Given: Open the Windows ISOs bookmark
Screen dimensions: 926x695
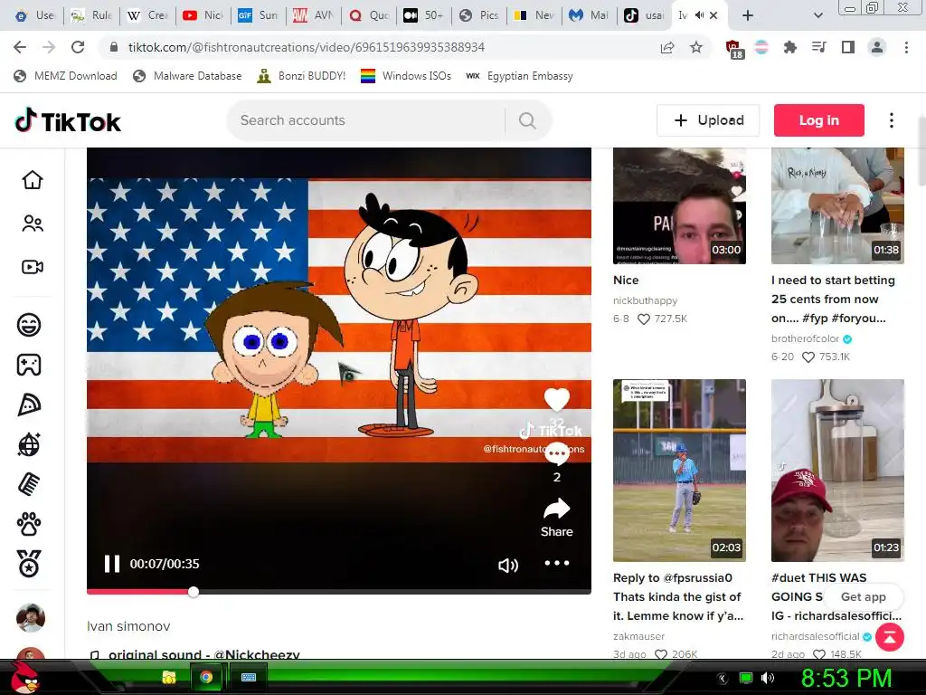Looking at the screenshot, I should (x=406, y=76).
